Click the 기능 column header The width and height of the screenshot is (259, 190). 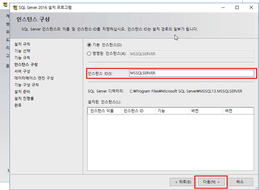pos(172,111)
